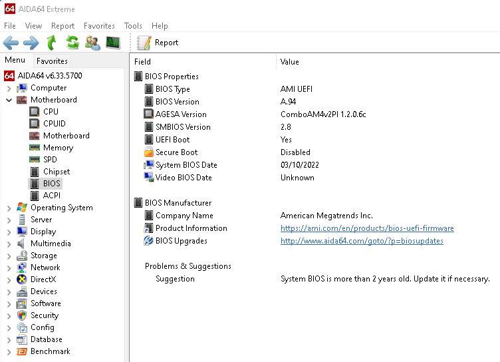Click the Report toolbar label
This screenshot has height=362, width=500.
[x=166, y=43]
